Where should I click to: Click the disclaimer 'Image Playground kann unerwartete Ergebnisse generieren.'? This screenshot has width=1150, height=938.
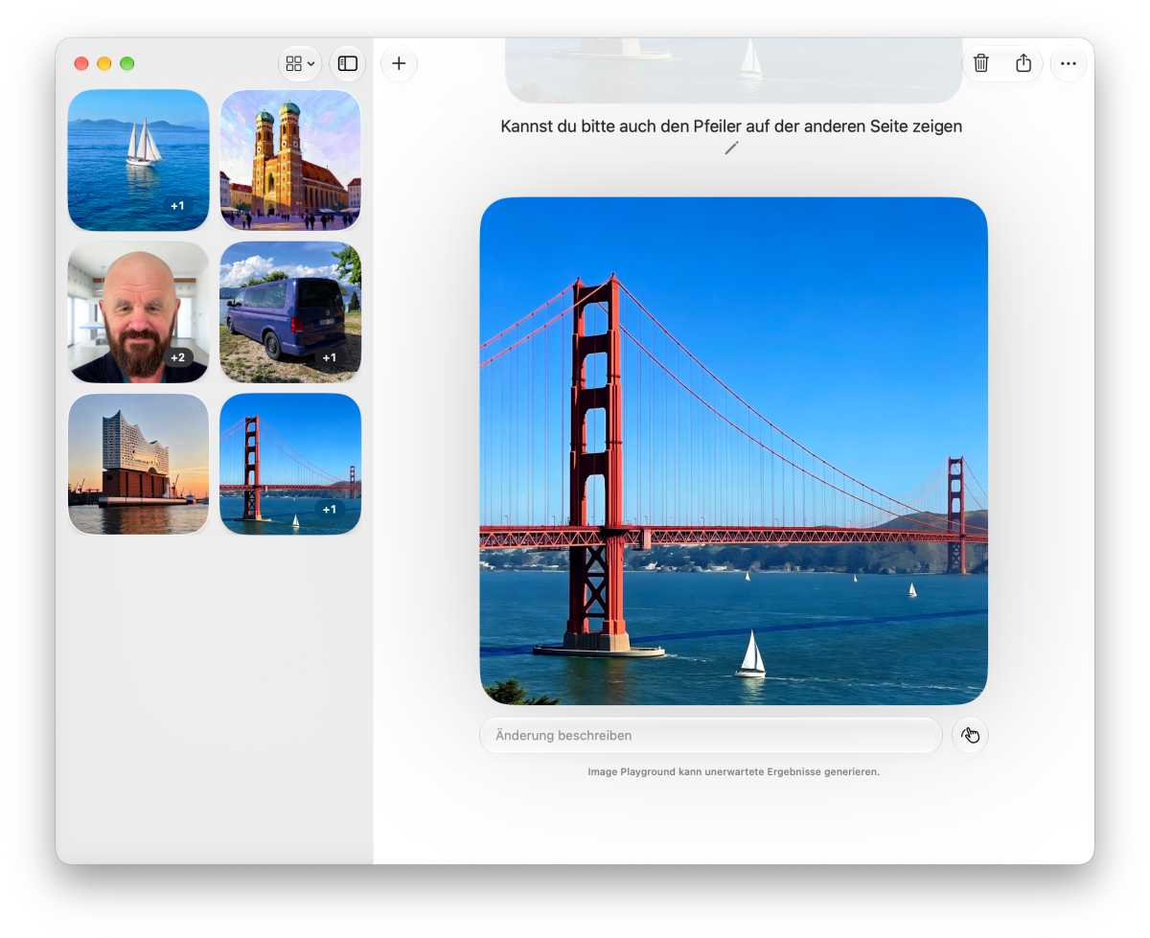pyautogui.click(x=733, y=771)
